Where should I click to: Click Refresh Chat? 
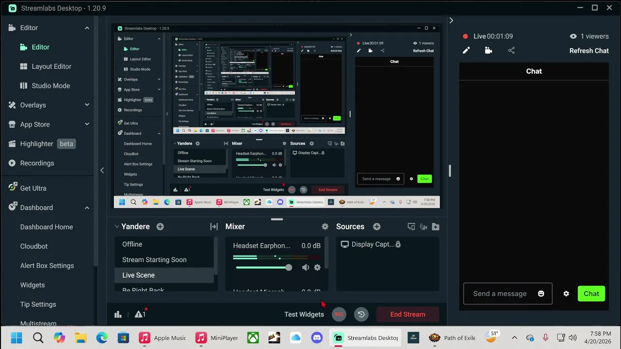pos(589,50)
